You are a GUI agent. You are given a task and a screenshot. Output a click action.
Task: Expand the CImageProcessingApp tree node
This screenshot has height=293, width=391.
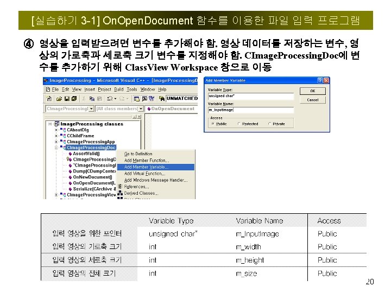56,142
